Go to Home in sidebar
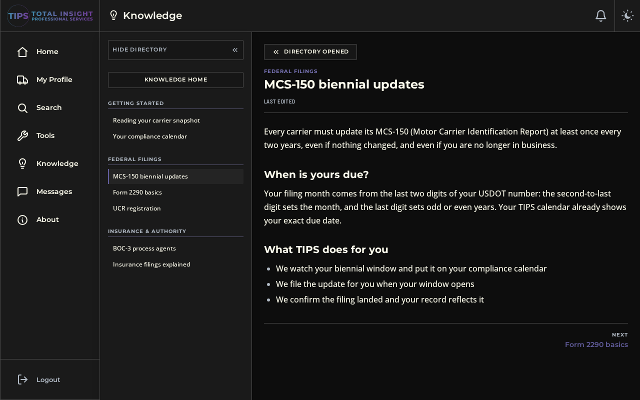 47,51
